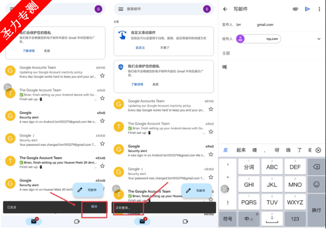Screen dimensions: 326x229
Task: Star Google 6月6日 Security alert in 已发送 inbox
Action: pyautogui.click(x=102, y=121)
